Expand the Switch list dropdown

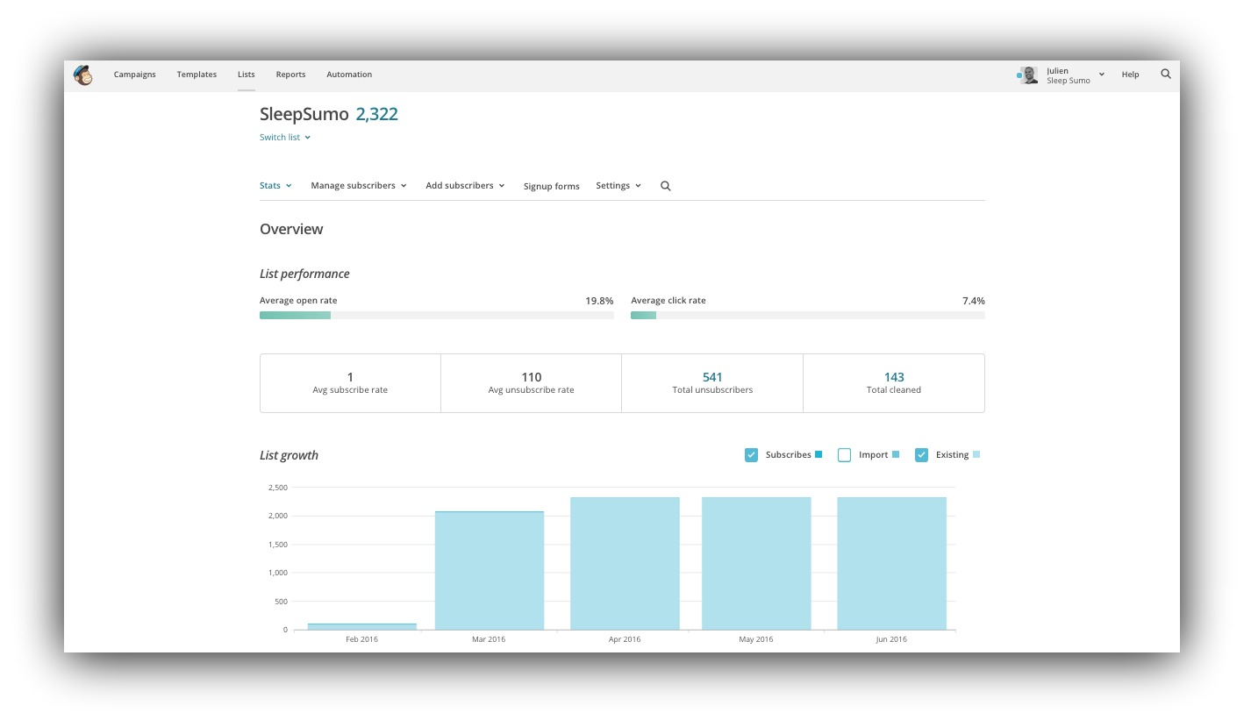285,138
